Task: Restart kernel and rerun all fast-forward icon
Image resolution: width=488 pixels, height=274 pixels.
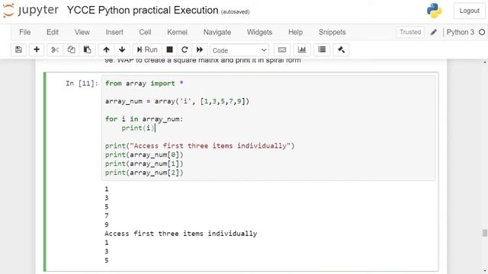Action: (200, 49)
